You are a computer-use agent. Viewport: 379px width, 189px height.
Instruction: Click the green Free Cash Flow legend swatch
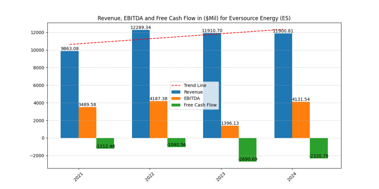pyautogui.click(x=176, y=105)
